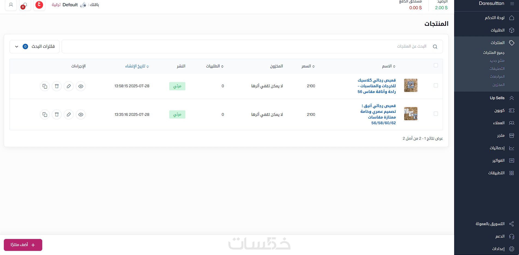This screenshot has width=519, height=255.
Task: Click the results count text below table
Action: [423, 138]
